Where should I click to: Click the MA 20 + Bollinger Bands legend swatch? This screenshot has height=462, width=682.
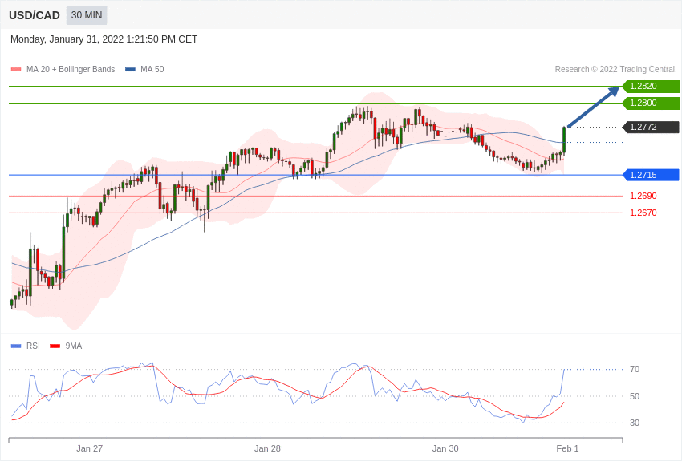click(x=16, y=70)
